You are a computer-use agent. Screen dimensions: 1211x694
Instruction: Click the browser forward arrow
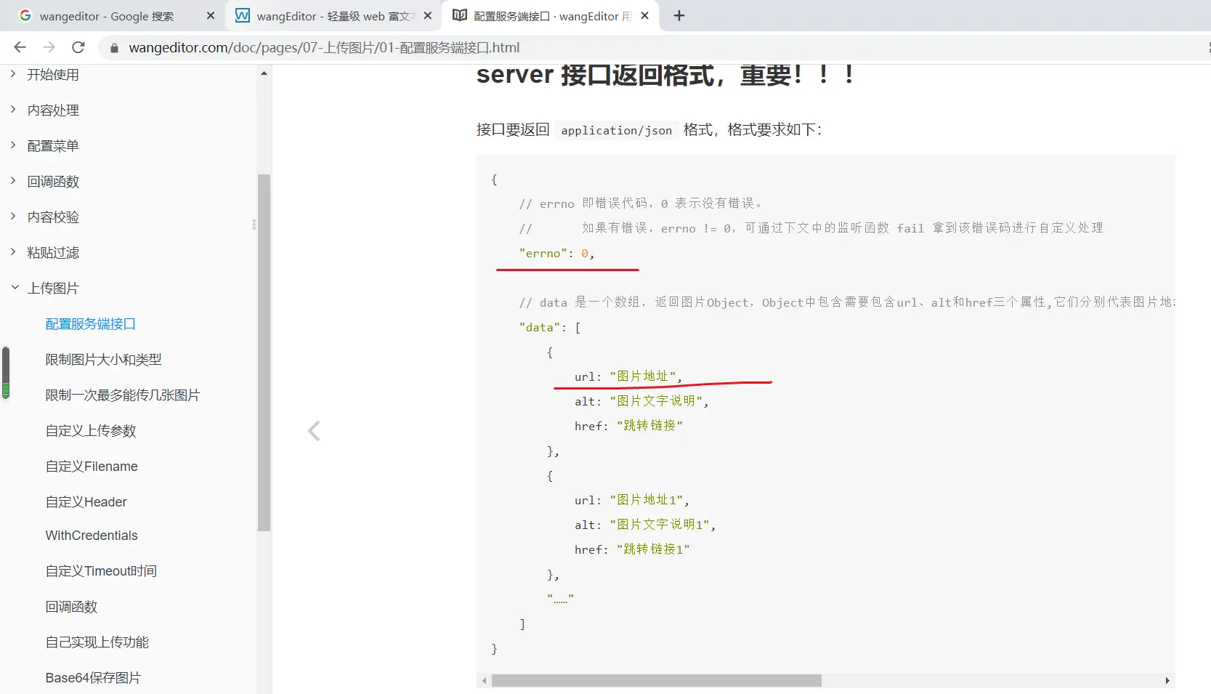tap(49, 47)
